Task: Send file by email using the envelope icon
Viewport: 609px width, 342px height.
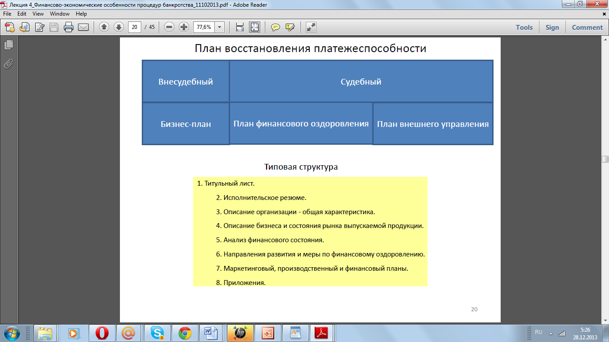Action: (x=83, y=27)
